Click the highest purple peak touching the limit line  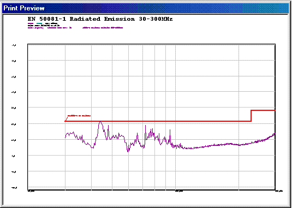click(x=100, y=122)
